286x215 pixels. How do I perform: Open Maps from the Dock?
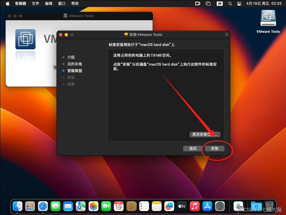81,206
